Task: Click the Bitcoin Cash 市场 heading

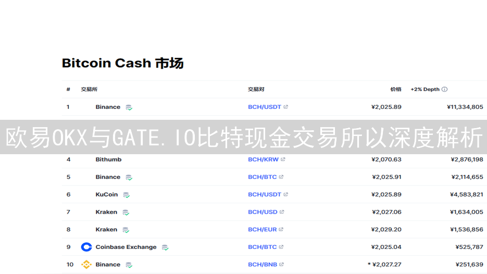Action: click(x=123, y=63)
